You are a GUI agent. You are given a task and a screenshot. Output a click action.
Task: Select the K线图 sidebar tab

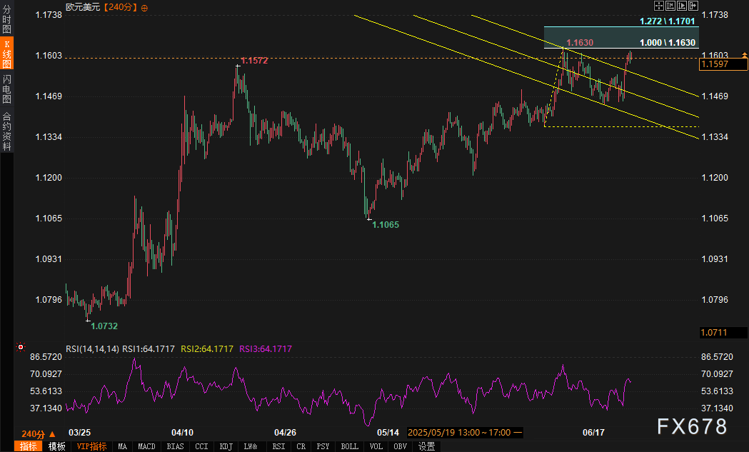[x=6, y=54]
